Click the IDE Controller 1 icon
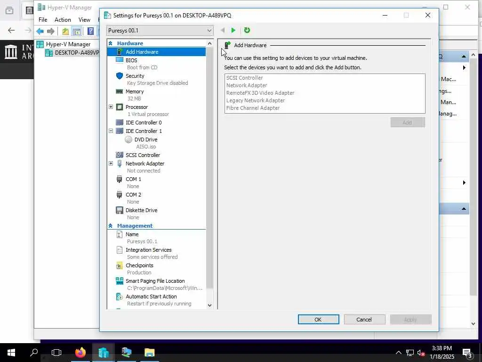The image size is (482, 362). pos(119,131)
